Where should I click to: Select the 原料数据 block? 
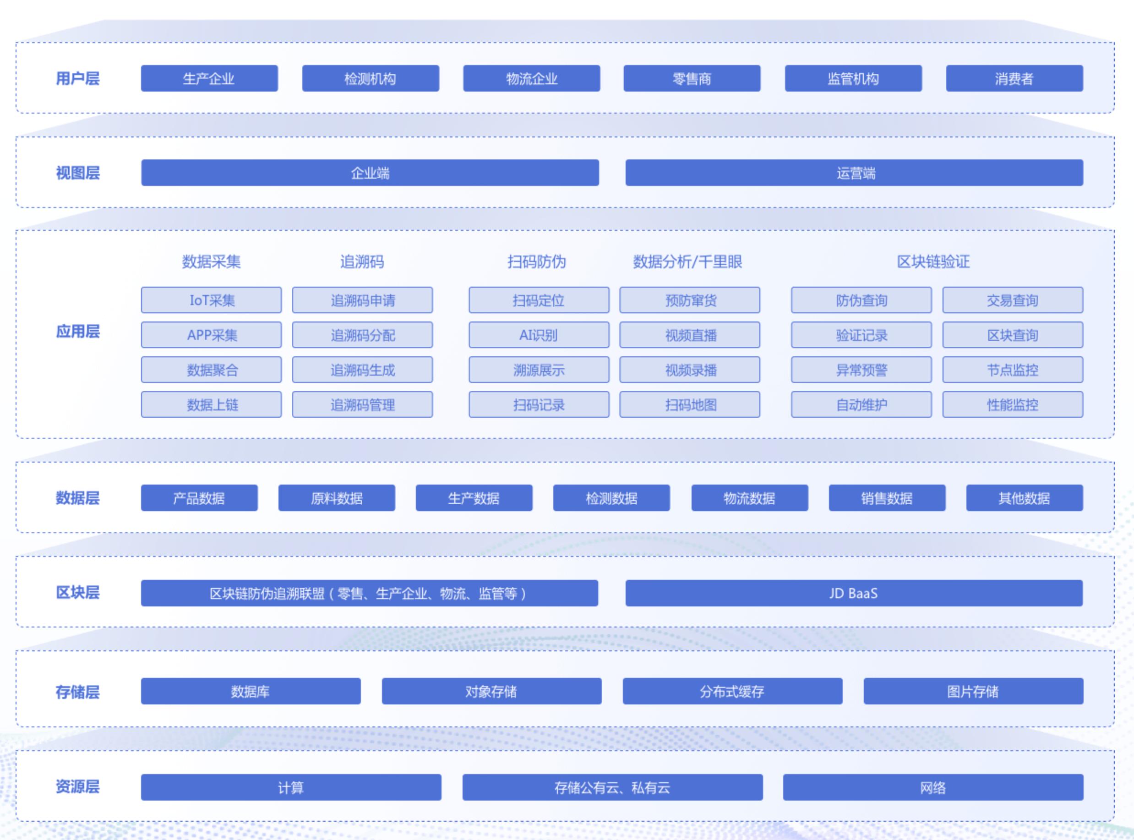[x=336, y=498]
